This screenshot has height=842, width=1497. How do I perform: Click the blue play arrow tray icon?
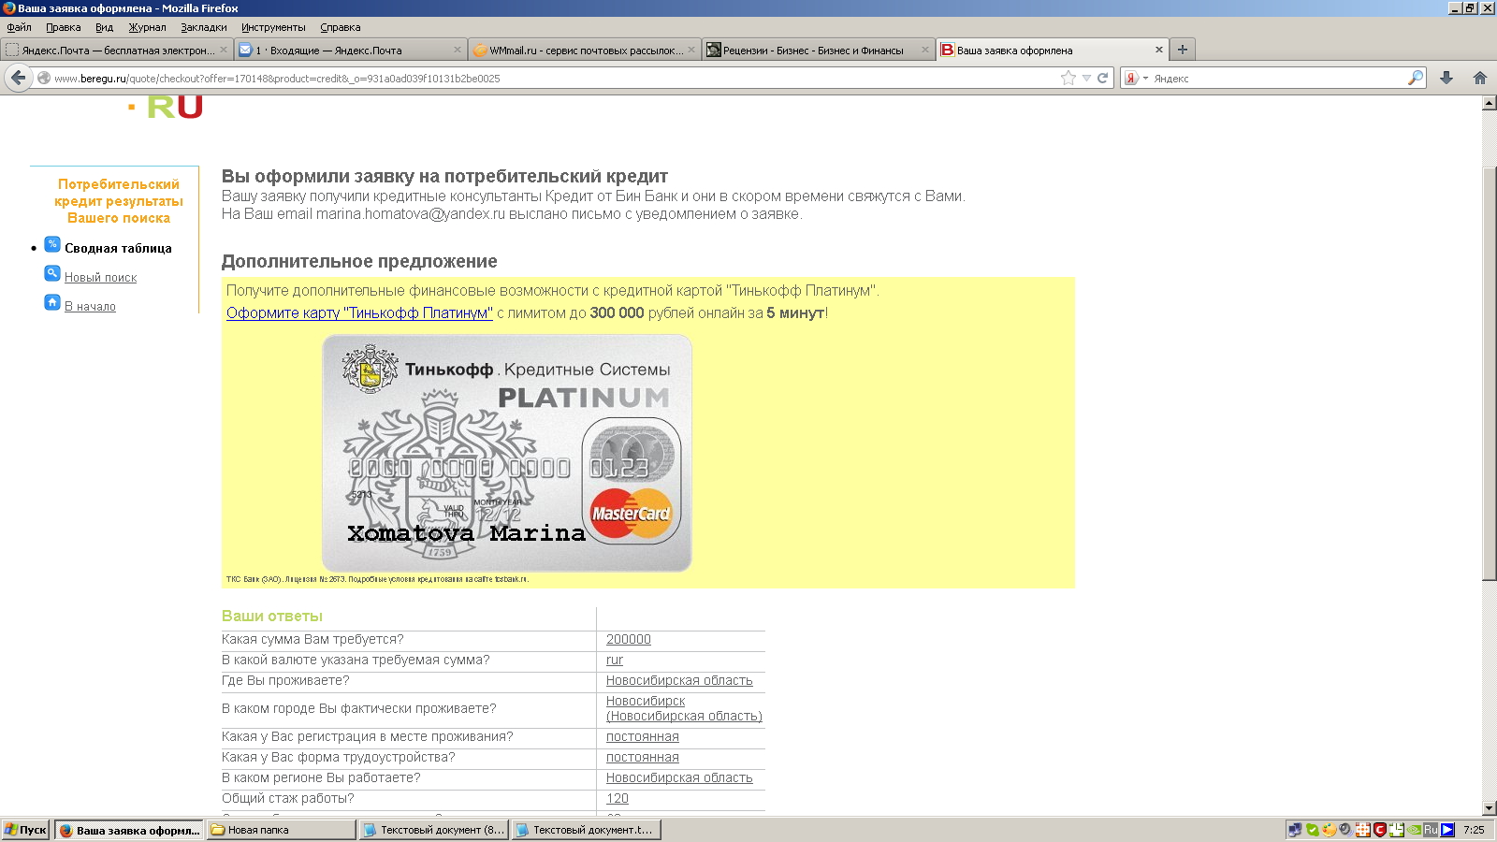point(1447,830)
